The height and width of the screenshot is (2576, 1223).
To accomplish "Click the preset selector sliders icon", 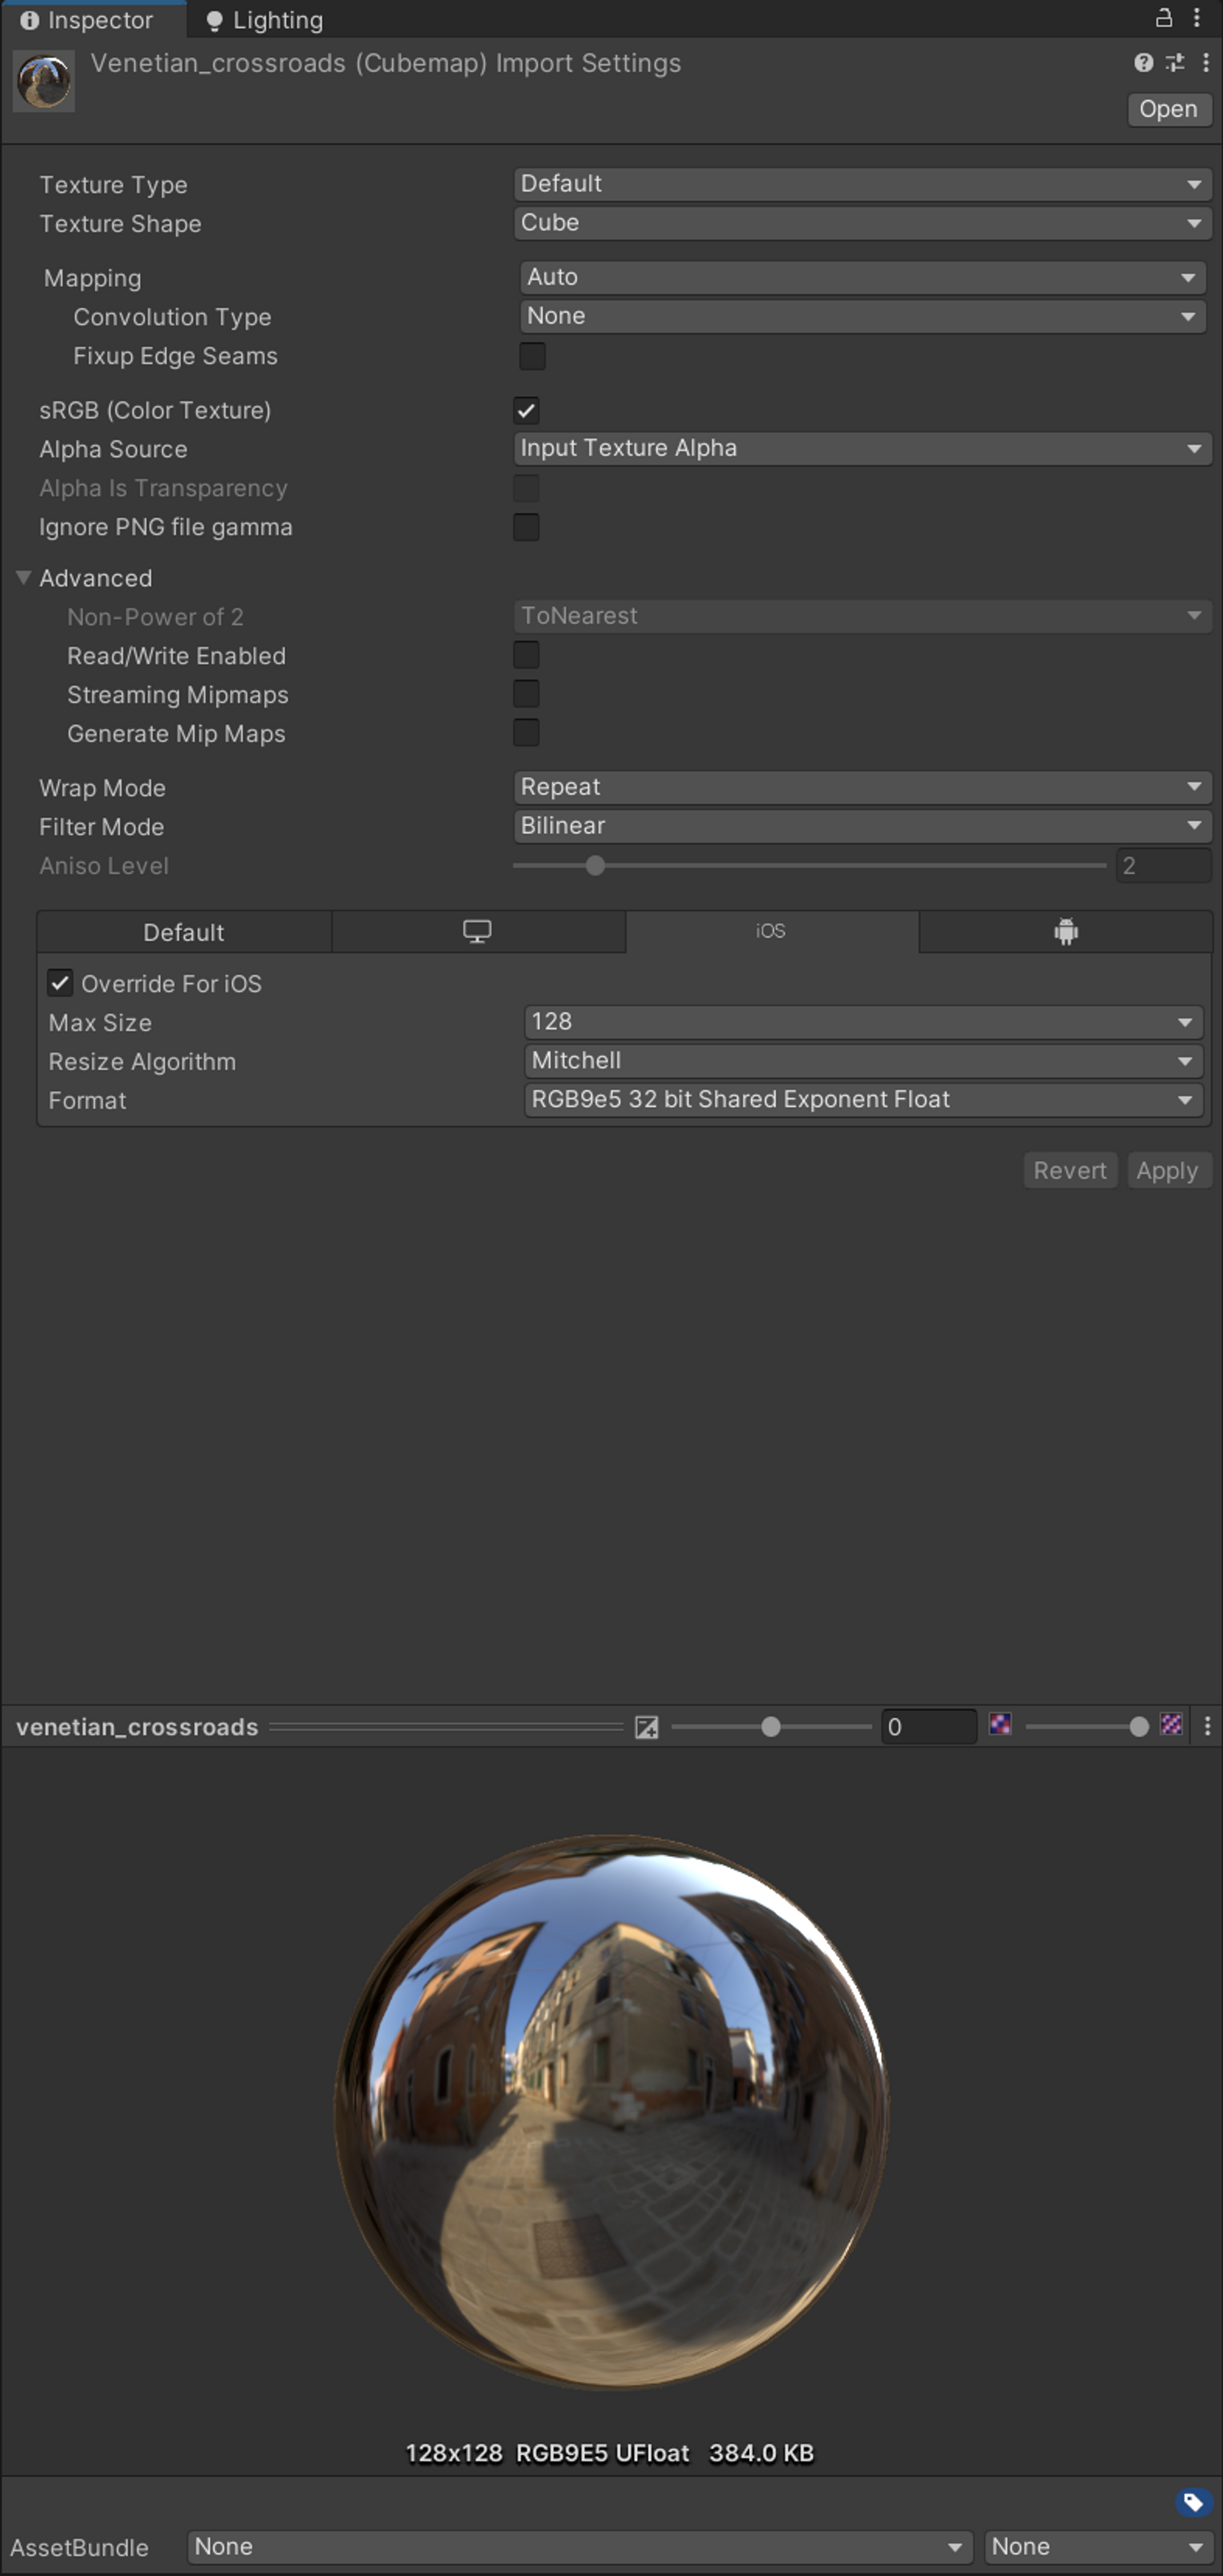I will pos(1175,63).
